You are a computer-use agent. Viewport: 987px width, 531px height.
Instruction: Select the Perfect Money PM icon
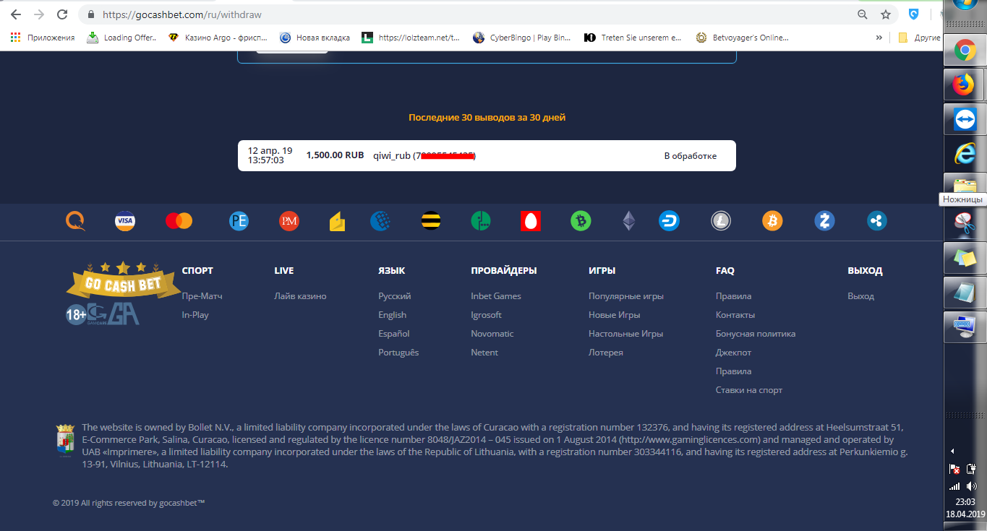(289, 221)
